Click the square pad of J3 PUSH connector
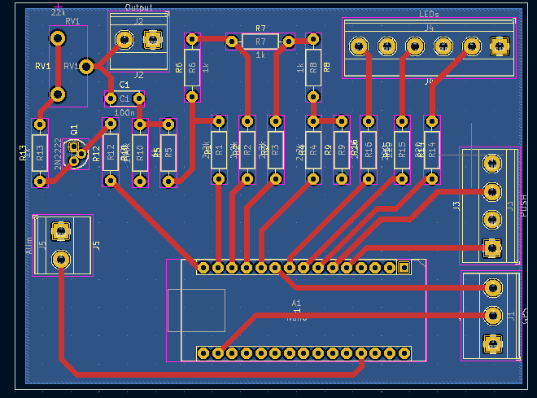 tap(492, 247)
